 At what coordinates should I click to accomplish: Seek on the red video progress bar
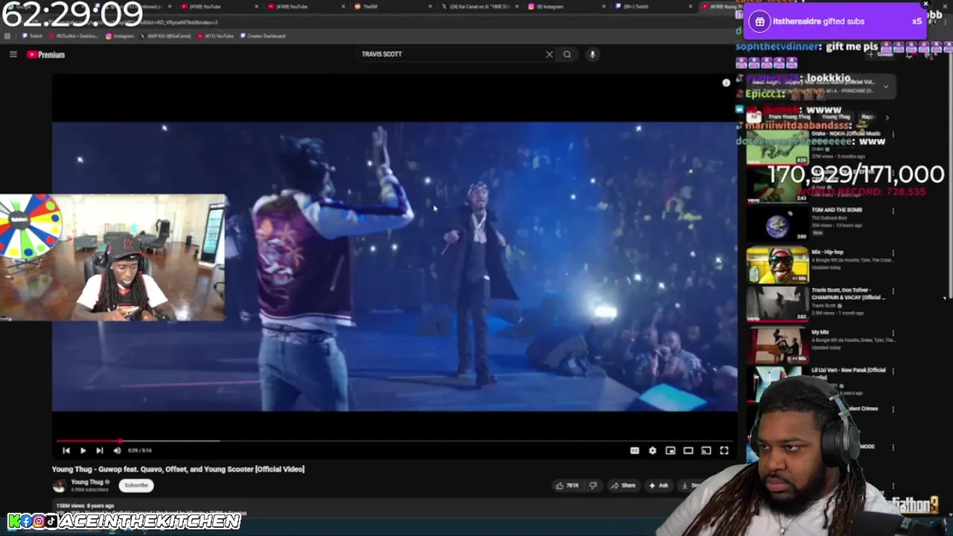pyautogui.click(x=395, y=441)
